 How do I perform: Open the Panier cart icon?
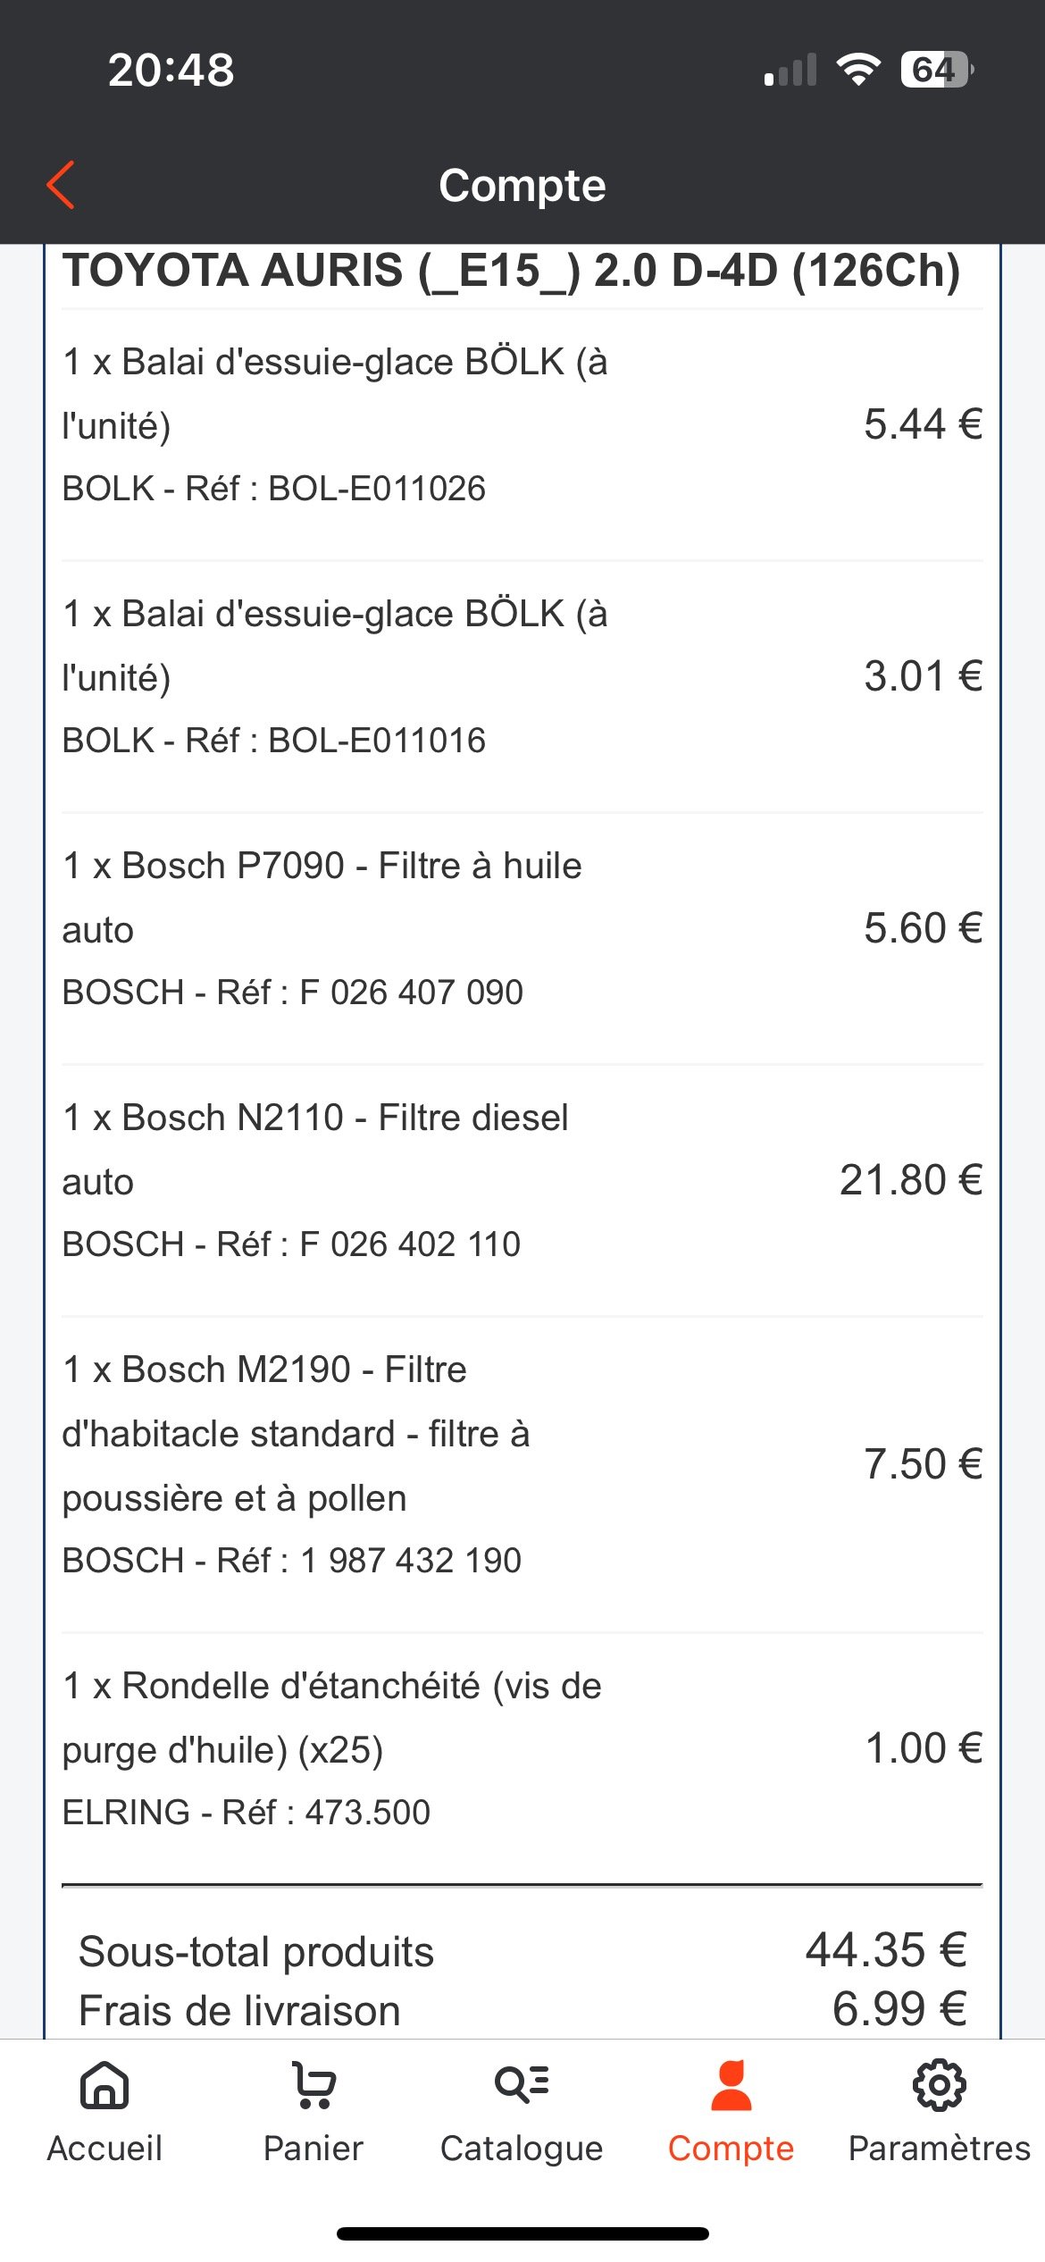tap(313, 2086)
